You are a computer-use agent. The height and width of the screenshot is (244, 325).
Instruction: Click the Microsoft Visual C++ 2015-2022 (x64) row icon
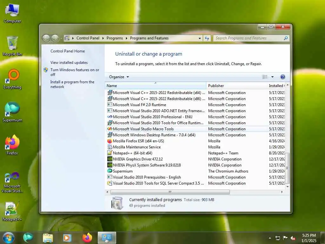click(x=109, y=93)
